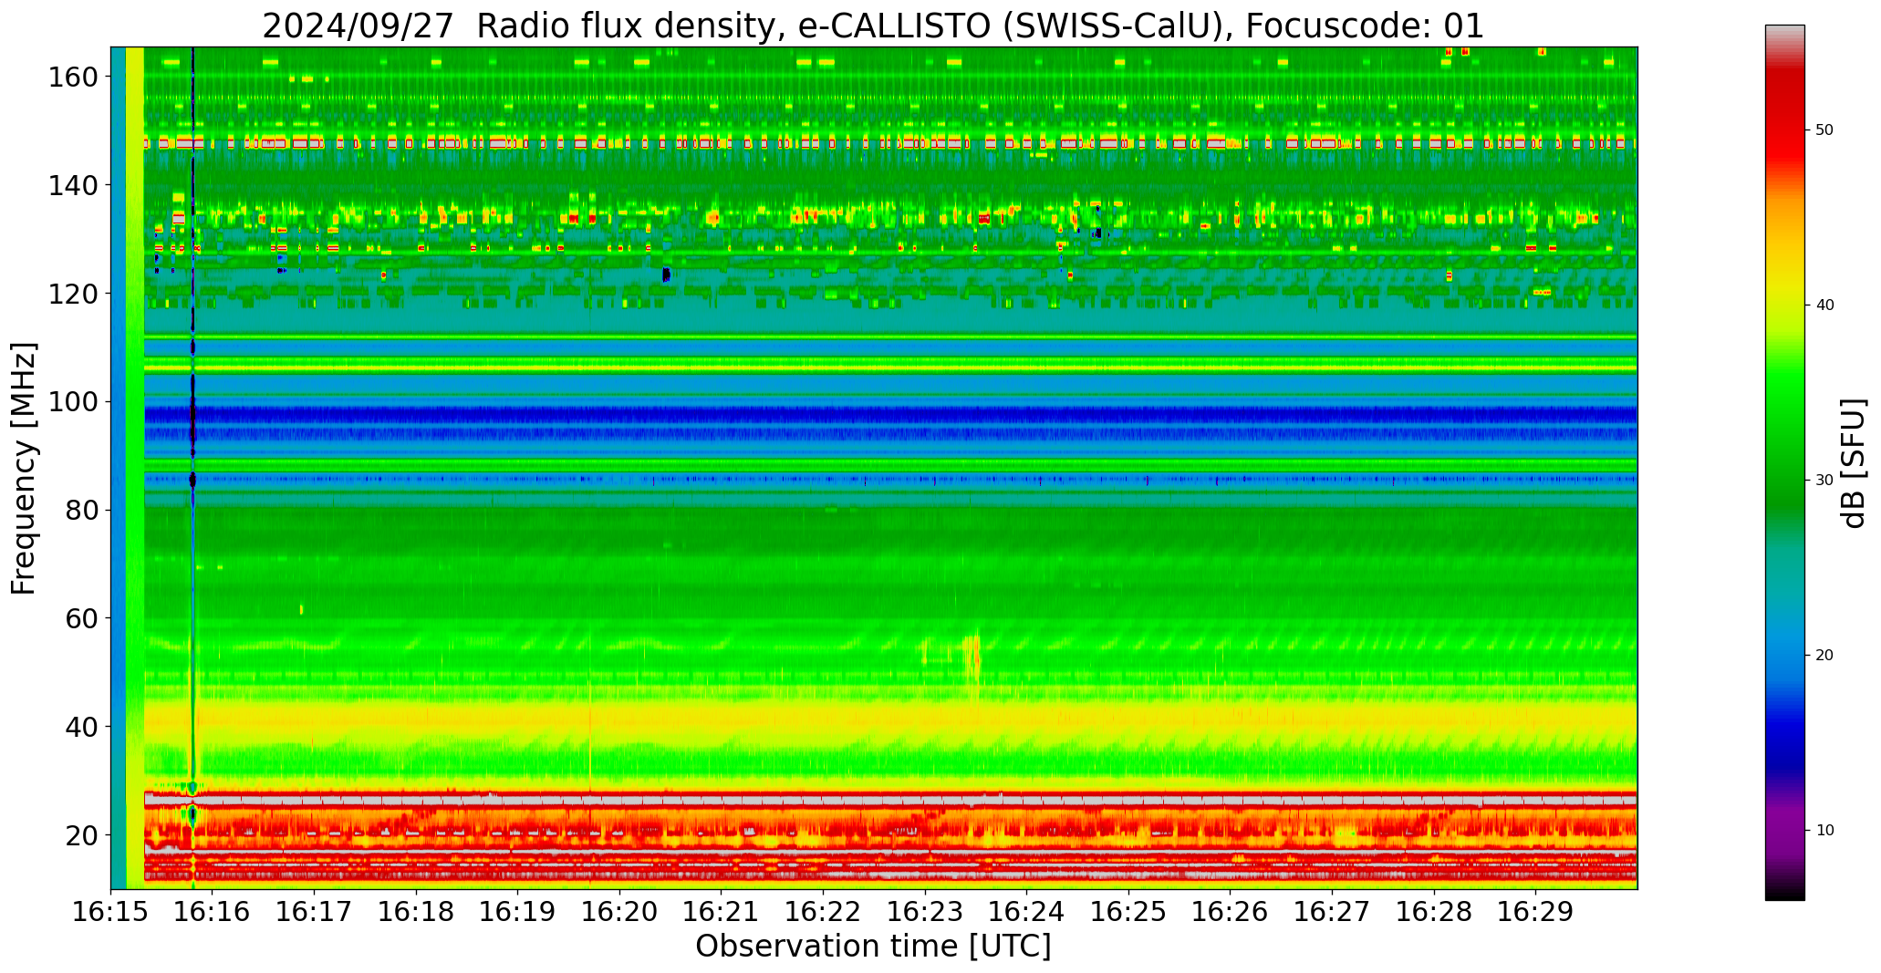
Task: Click the colorbar tick label 50
Action: (x=1824, y=130)
